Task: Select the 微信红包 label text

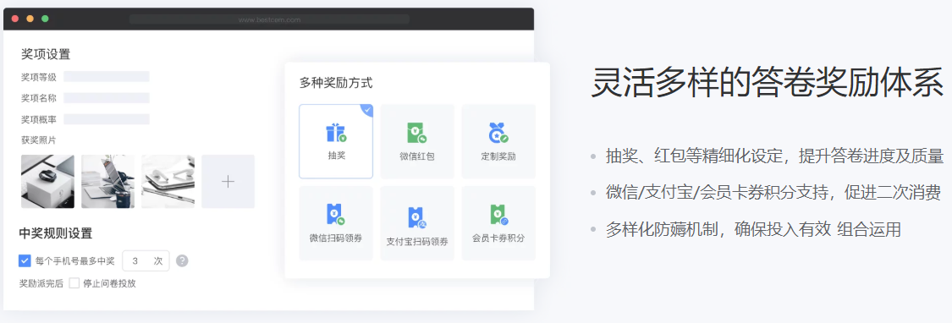Action: coord(417,156)
